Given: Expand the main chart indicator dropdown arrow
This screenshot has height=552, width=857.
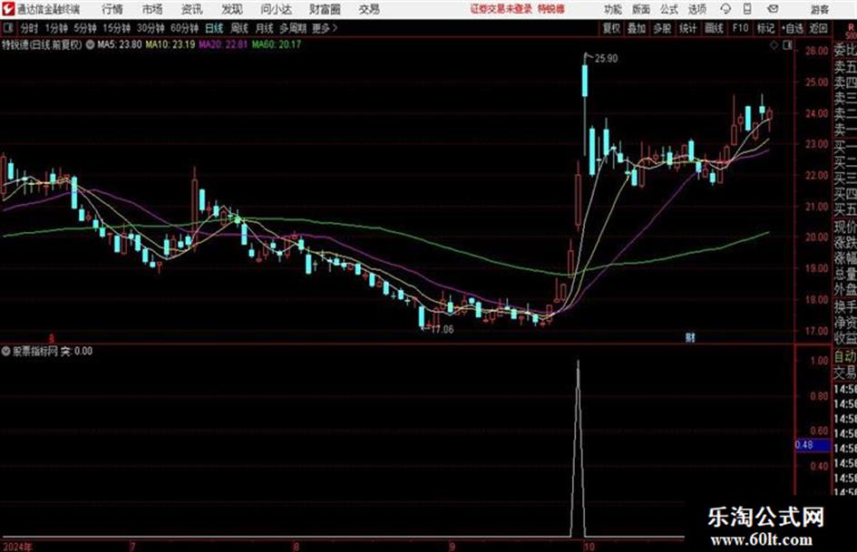Looking at the screenshot, I should (90, 44).
